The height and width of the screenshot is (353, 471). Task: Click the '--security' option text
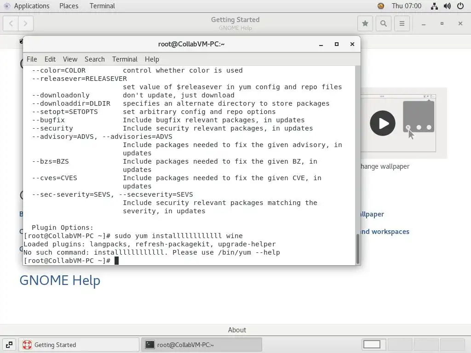tap(52, 128)
